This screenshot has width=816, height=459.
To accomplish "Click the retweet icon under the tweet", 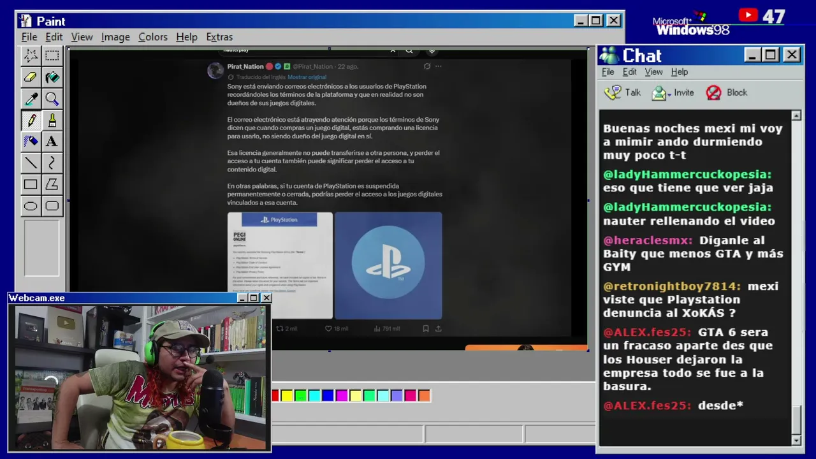I will (x=279, y=328).
